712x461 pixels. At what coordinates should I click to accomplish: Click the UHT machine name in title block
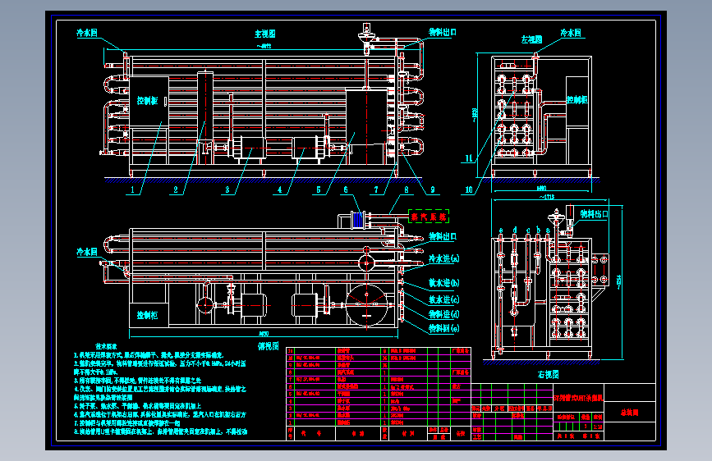(x=578, y=398)
